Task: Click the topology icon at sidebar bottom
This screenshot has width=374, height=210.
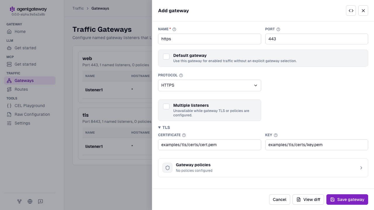Action: [x=19, y=201]
